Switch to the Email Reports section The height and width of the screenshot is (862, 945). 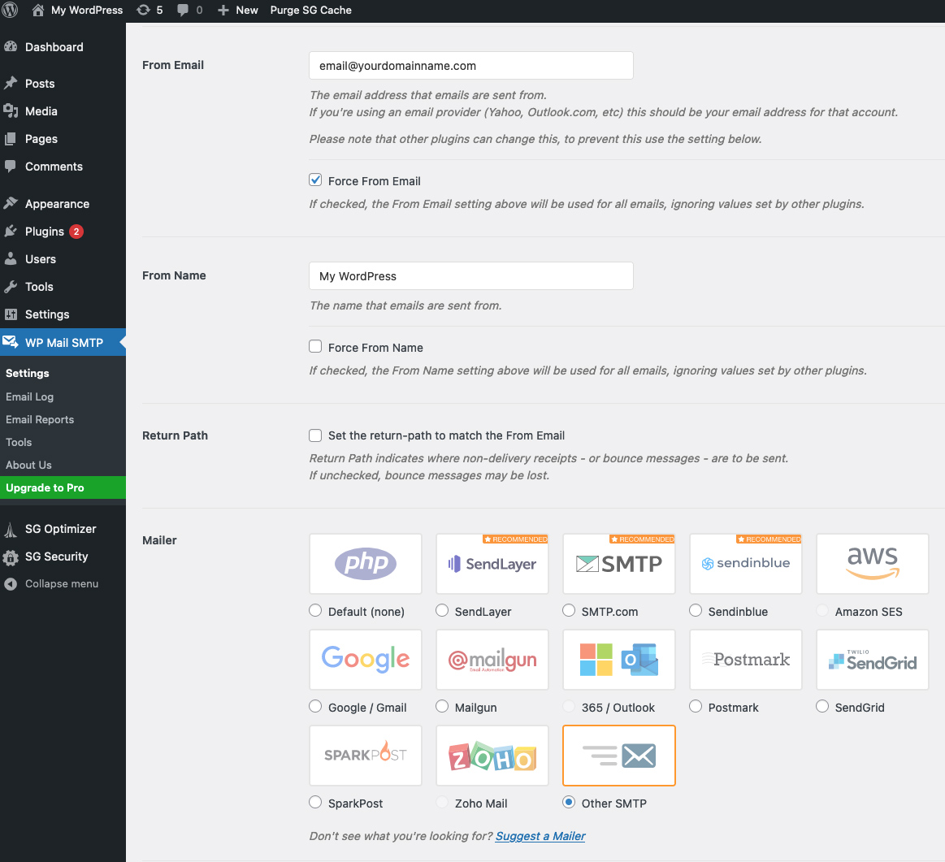tap(41, 419)
